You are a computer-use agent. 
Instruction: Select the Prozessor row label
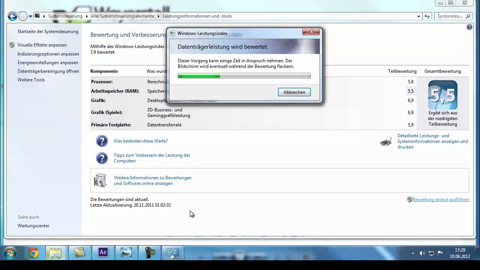102,81
